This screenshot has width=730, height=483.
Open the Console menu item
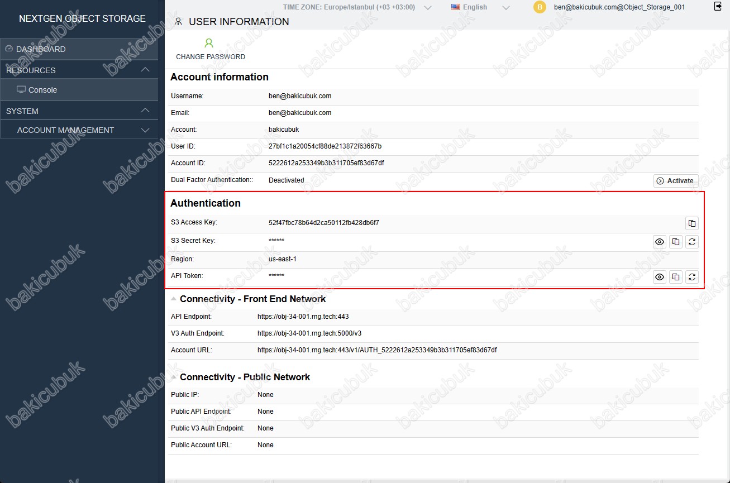[79, 89]
